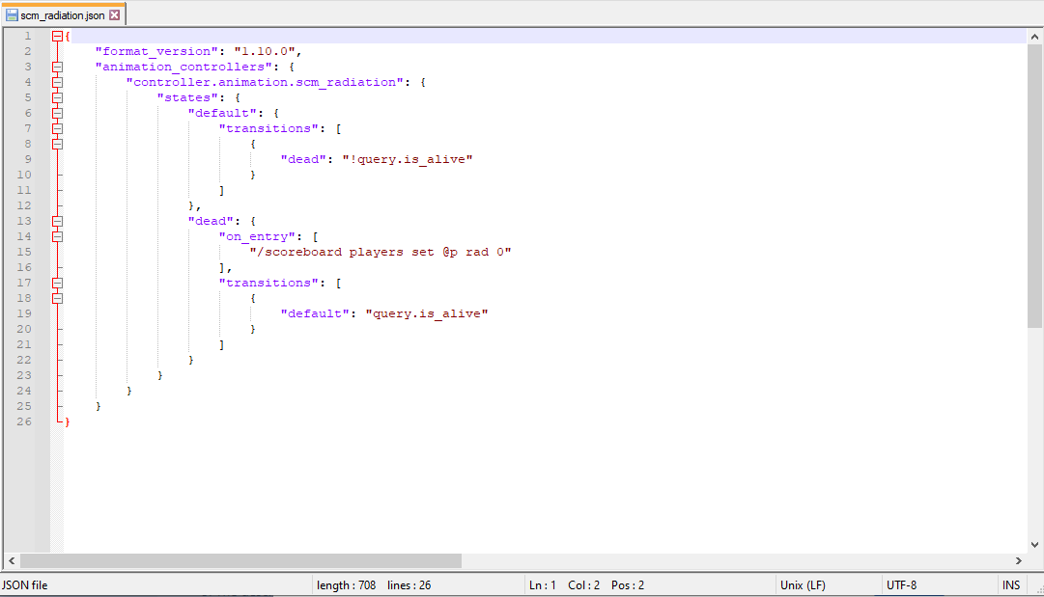The image size is (1044, 597).
Task: Click the closing red brace on line 26
Action: [68, 421]
